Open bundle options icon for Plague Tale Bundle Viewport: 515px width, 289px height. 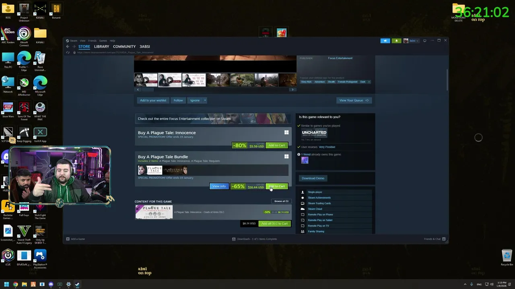pos(286,157)
